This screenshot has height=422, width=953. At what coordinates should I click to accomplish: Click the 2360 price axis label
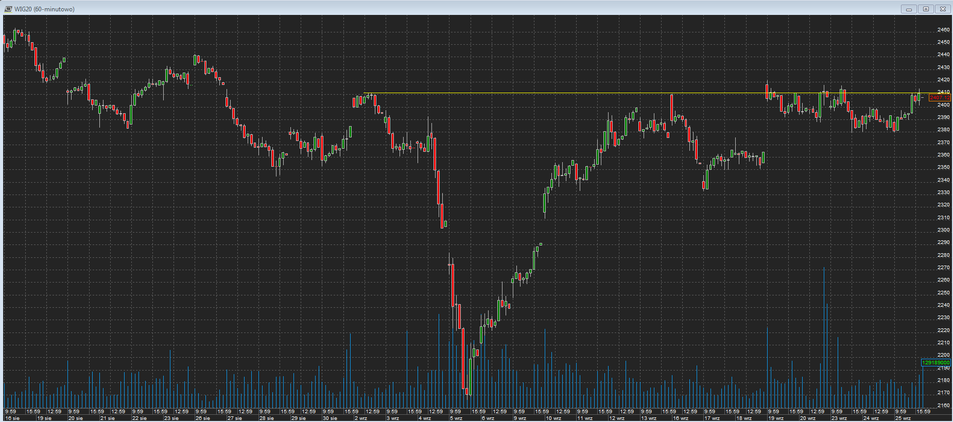(944, 155)
